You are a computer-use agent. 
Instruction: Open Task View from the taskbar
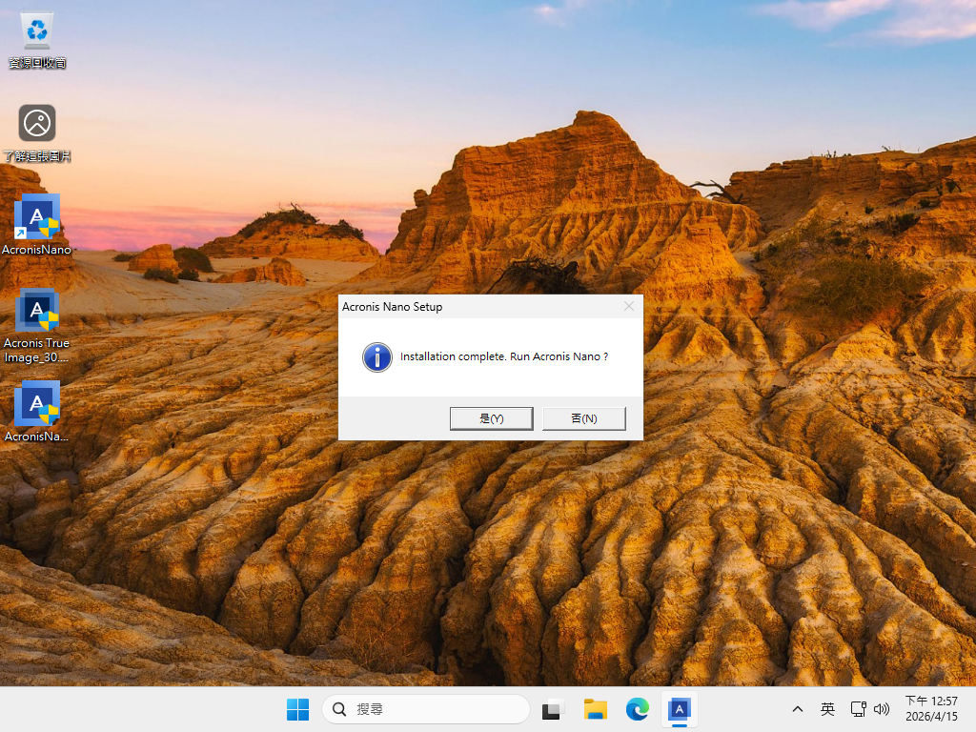(x=553, y=709)
